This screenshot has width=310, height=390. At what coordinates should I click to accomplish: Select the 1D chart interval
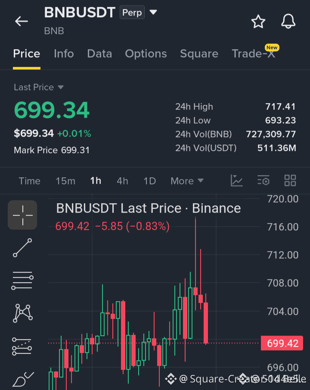tap(150, 181)
